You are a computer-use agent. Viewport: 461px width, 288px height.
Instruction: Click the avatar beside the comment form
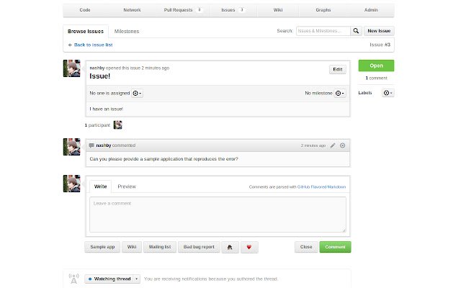tap(72, 184)
